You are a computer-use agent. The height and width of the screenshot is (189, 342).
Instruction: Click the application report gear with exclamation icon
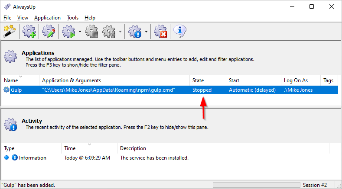[135, 32]
